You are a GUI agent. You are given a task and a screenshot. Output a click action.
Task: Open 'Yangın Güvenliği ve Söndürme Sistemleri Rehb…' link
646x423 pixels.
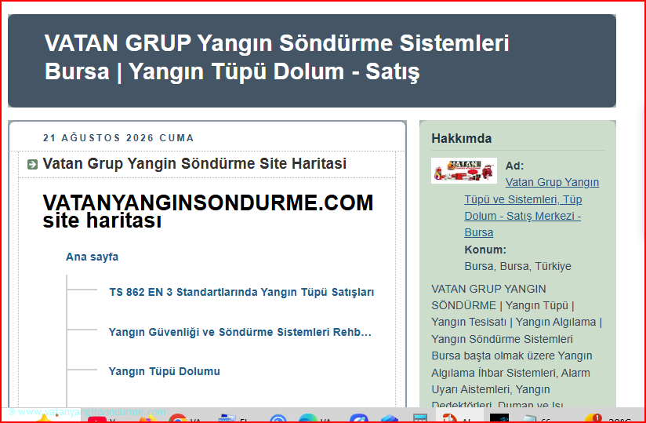click(240, 332)
